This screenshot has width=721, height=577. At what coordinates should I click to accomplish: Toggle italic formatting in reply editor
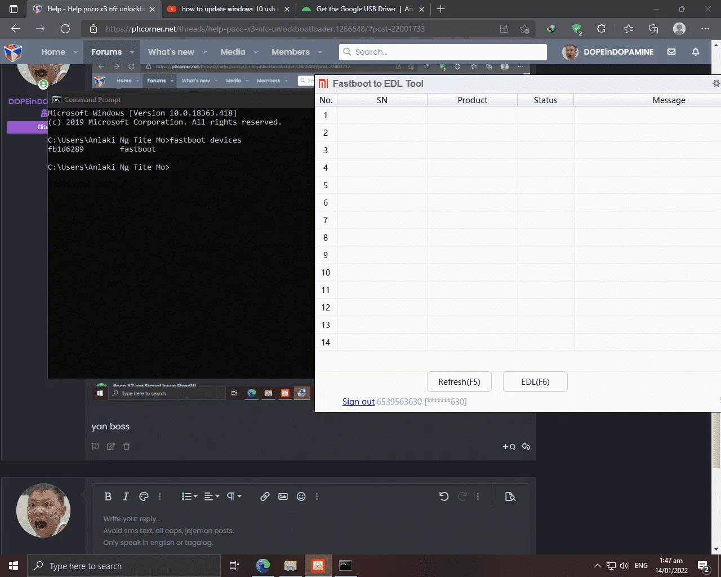126,496
